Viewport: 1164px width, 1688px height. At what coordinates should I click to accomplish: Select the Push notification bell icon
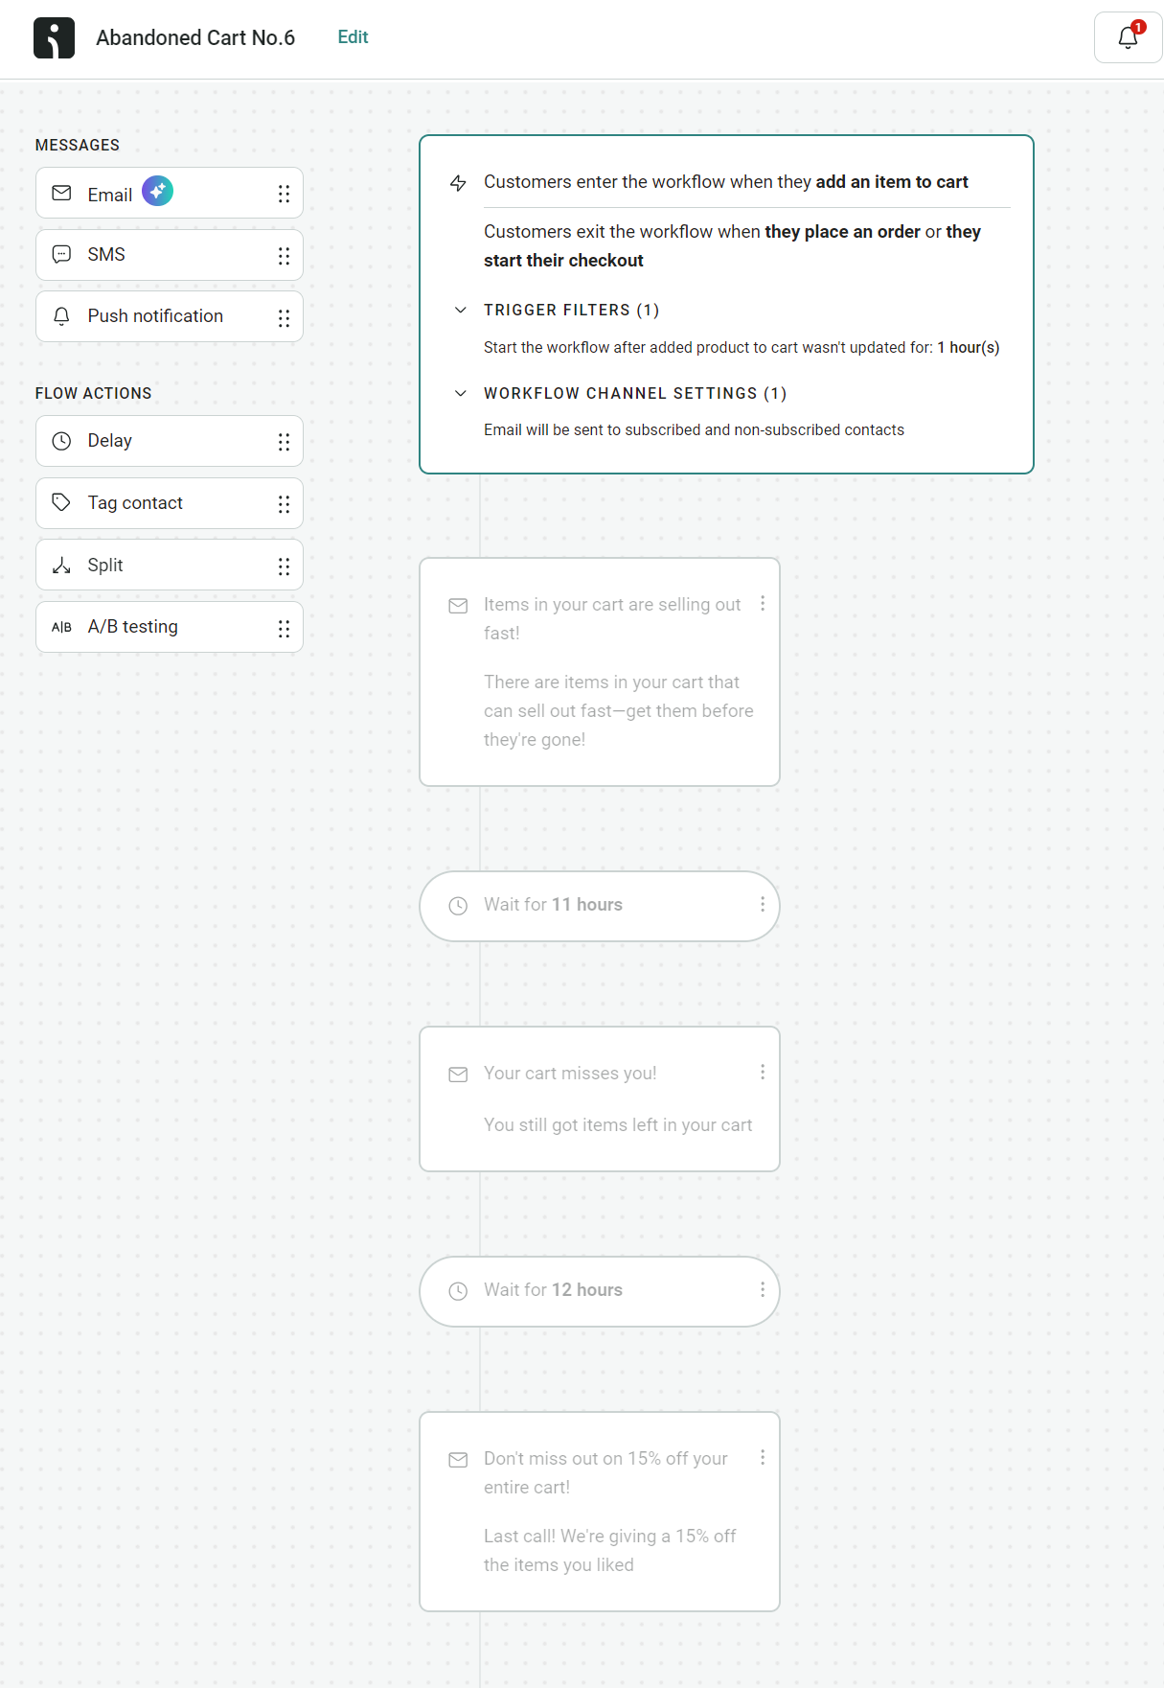coord(61,315)
